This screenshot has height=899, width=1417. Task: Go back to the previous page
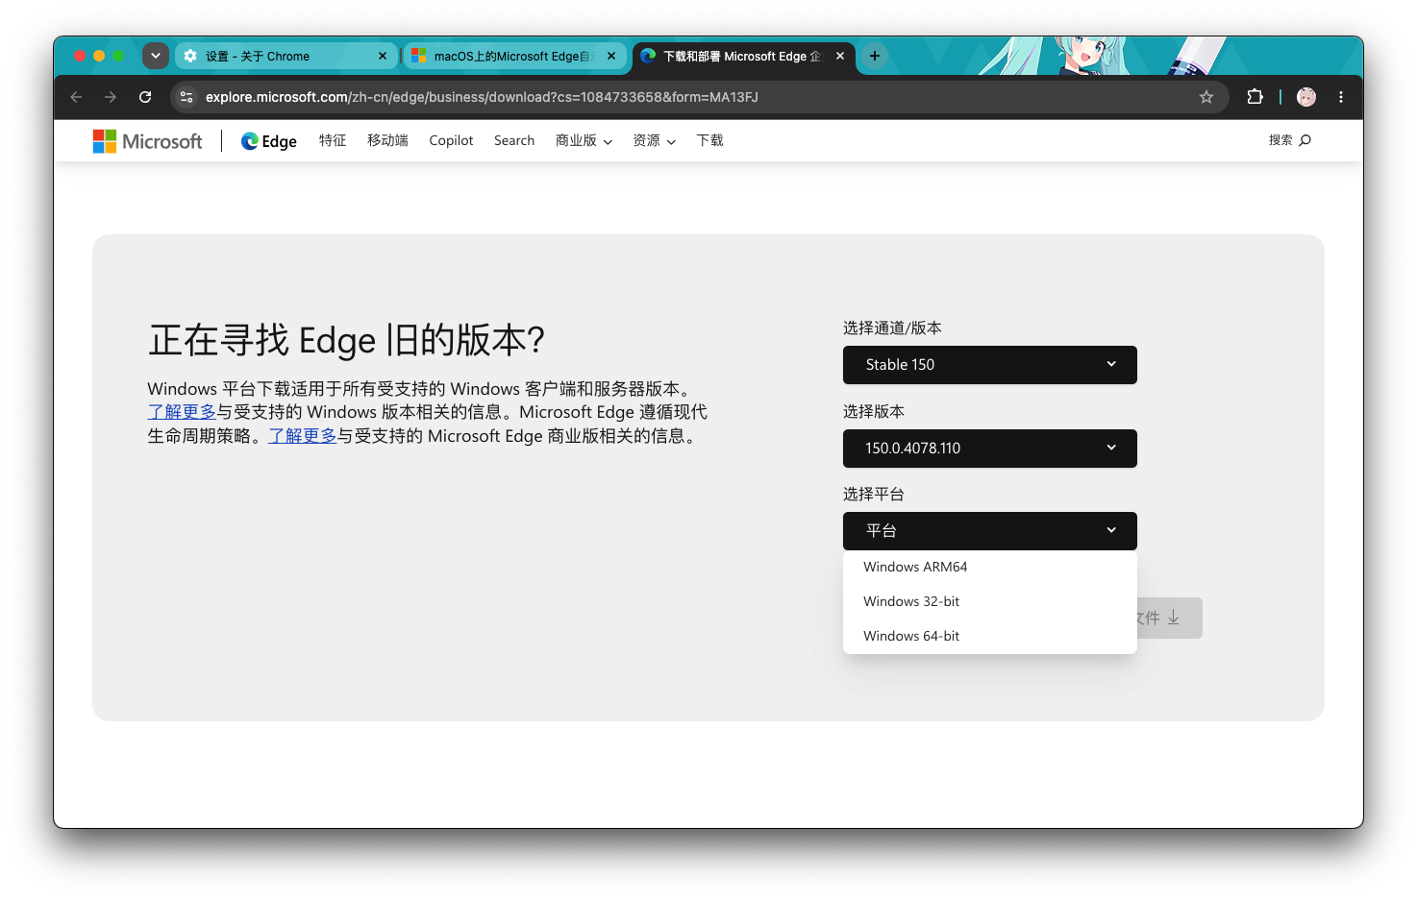click(x=76, y=97)
